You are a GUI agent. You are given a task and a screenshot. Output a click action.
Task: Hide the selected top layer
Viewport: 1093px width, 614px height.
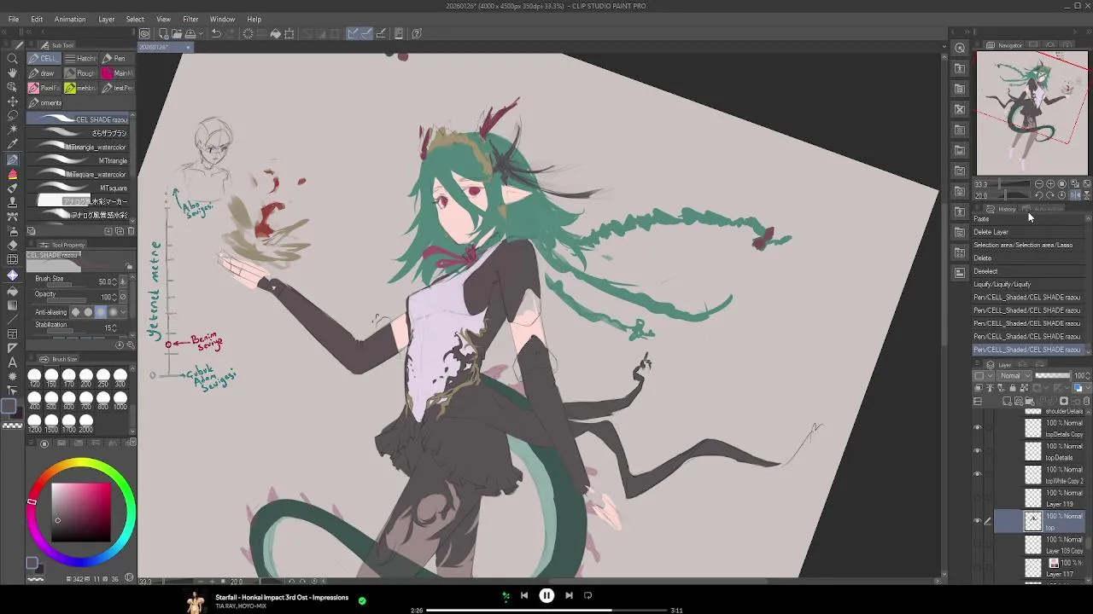978,521
